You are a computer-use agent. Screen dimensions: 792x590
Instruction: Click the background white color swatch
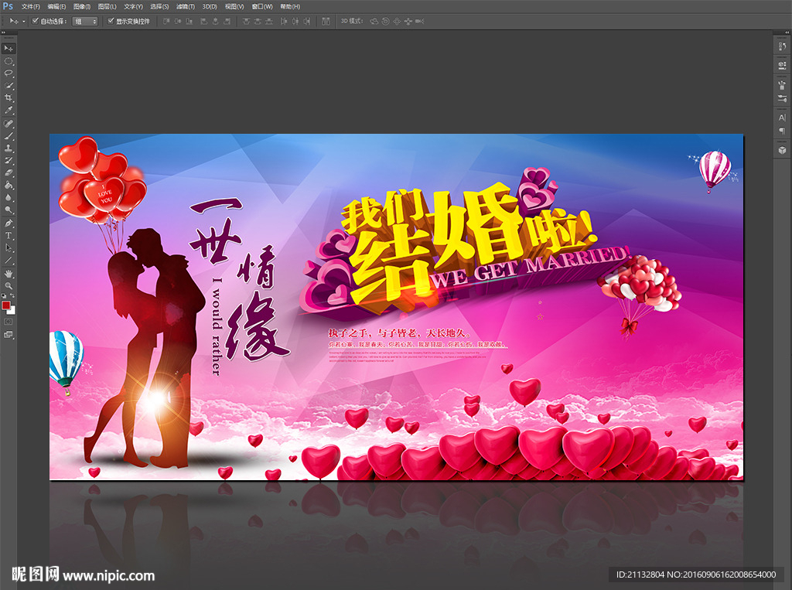12,311
